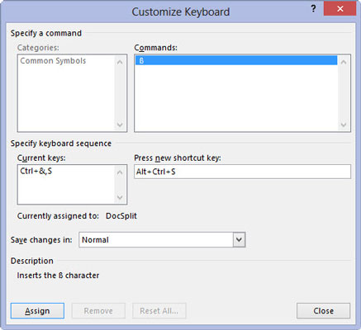The height and width of the screenshot is (330, 361).
Task: Click down arrow in Commands list scrollbar
Action: click(344, 125)
